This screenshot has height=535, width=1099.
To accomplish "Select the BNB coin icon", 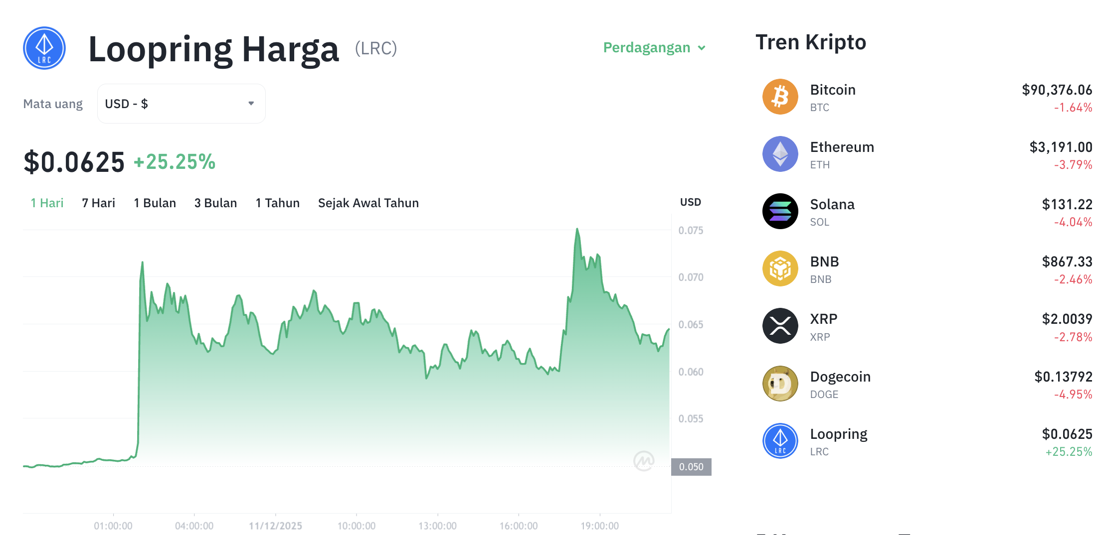I will click(x=780, y=268).
